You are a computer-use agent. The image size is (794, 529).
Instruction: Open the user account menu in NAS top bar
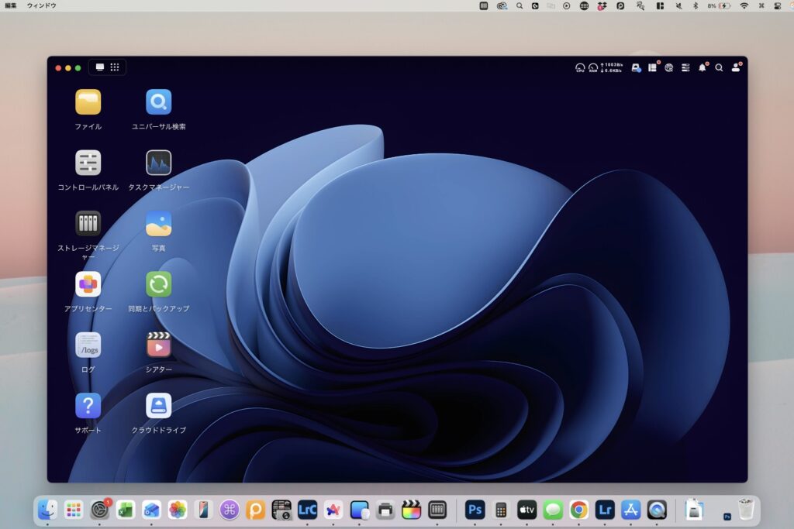pyautogui.click(x=736, y=68)
